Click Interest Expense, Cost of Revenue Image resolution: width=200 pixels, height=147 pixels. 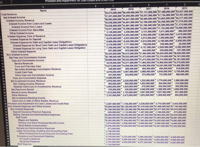point(26,36)
